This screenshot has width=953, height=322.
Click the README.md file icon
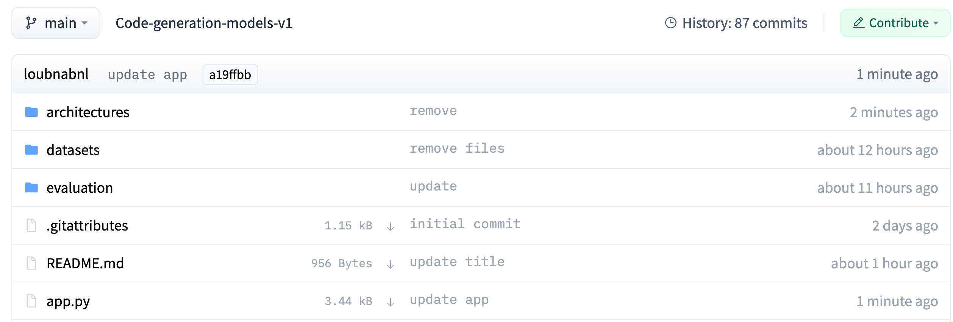click(31, 263)
